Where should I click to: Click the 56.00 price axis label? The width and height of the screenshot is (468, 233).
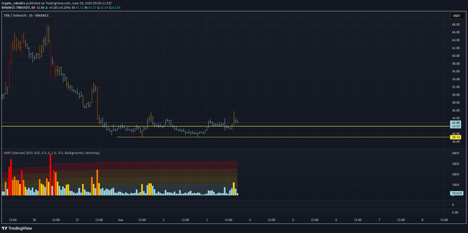point(456,71)
